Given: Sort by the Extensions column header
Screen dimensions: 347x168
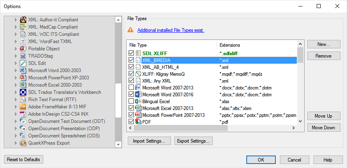Looking at the screenshot, I should pos(257,45).
